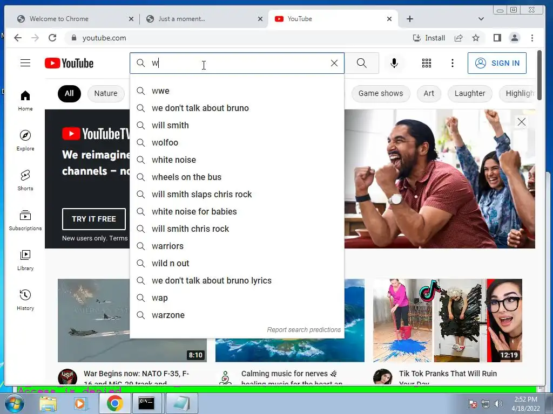Close the Just a moment tab
Image resolution: width=553 pixels, height=414 pixels.
(260, 19)
